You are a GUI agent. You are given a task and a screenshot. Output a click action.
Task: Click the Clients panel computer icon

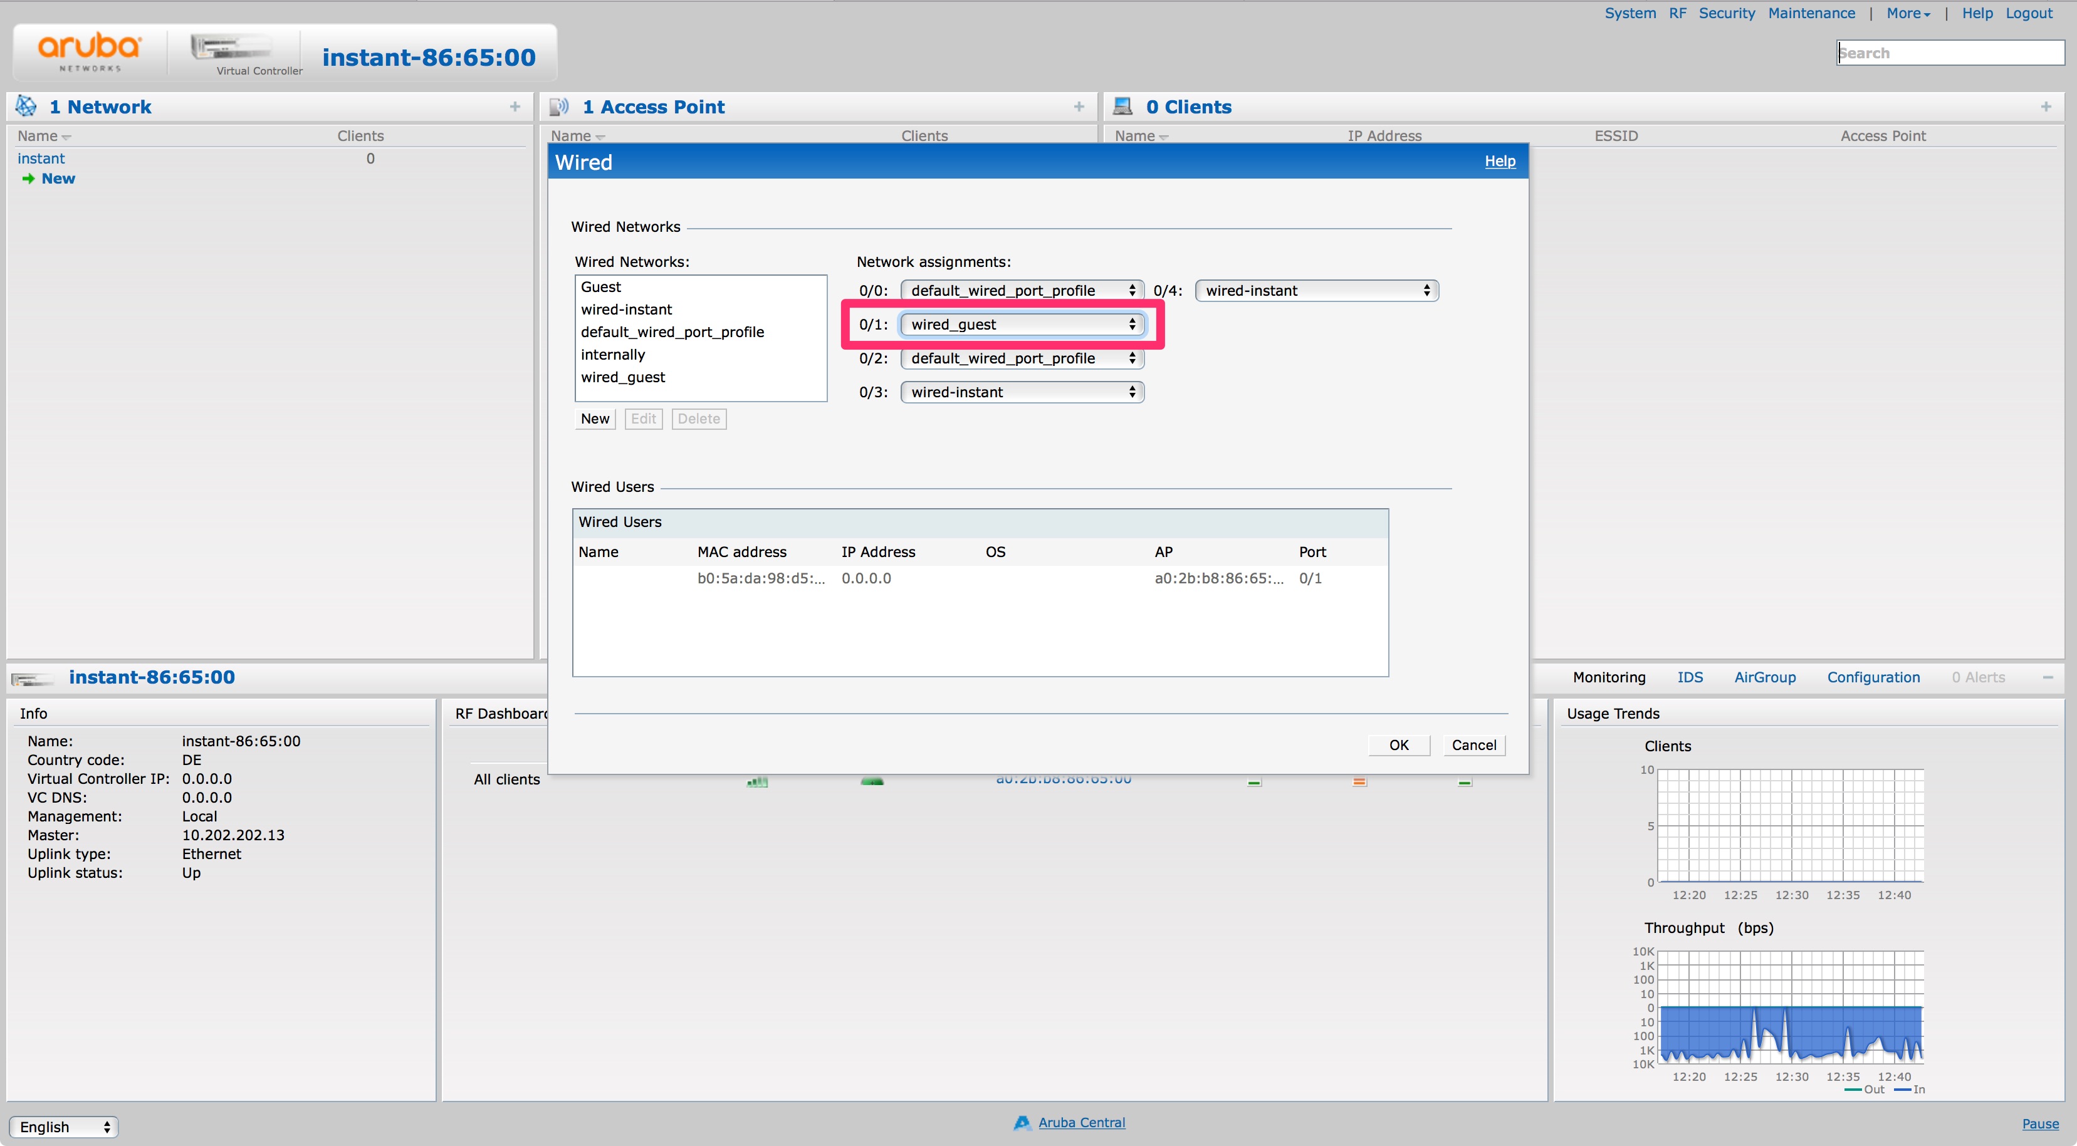(x=1122, y=105)
